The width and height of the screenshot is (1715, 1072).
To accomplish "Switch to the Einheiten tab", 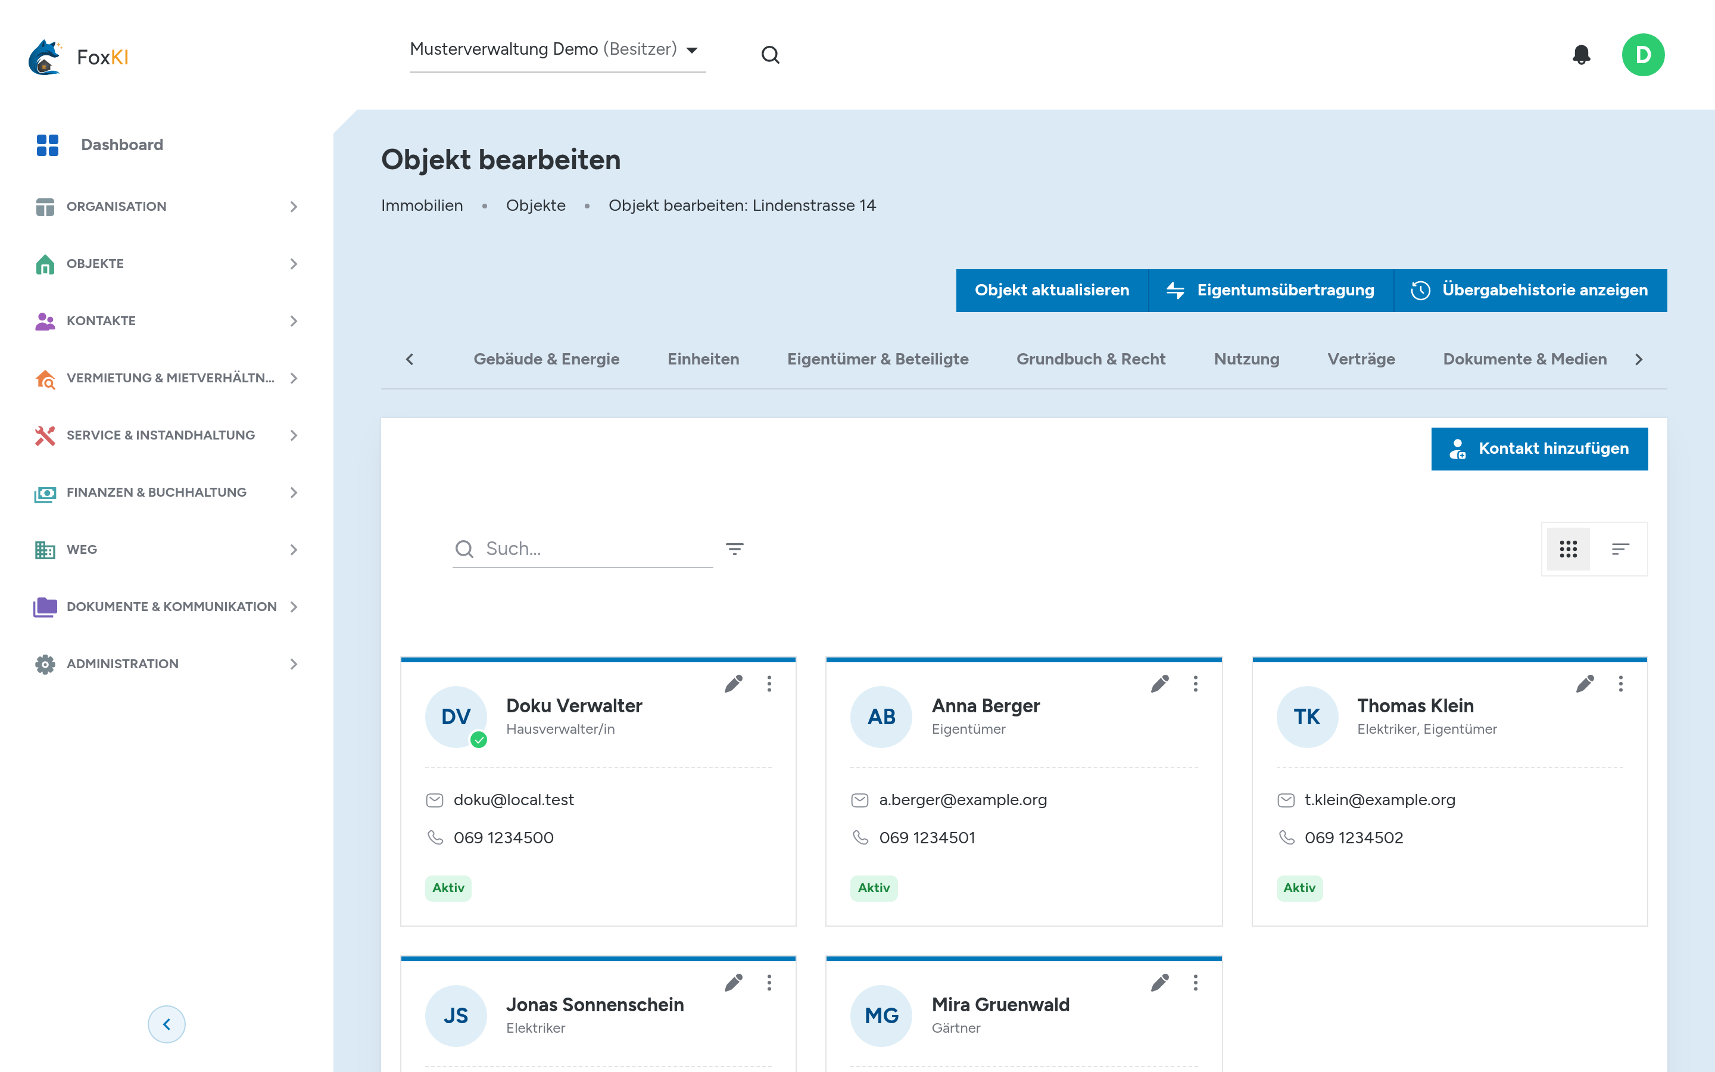I will 703,360.
